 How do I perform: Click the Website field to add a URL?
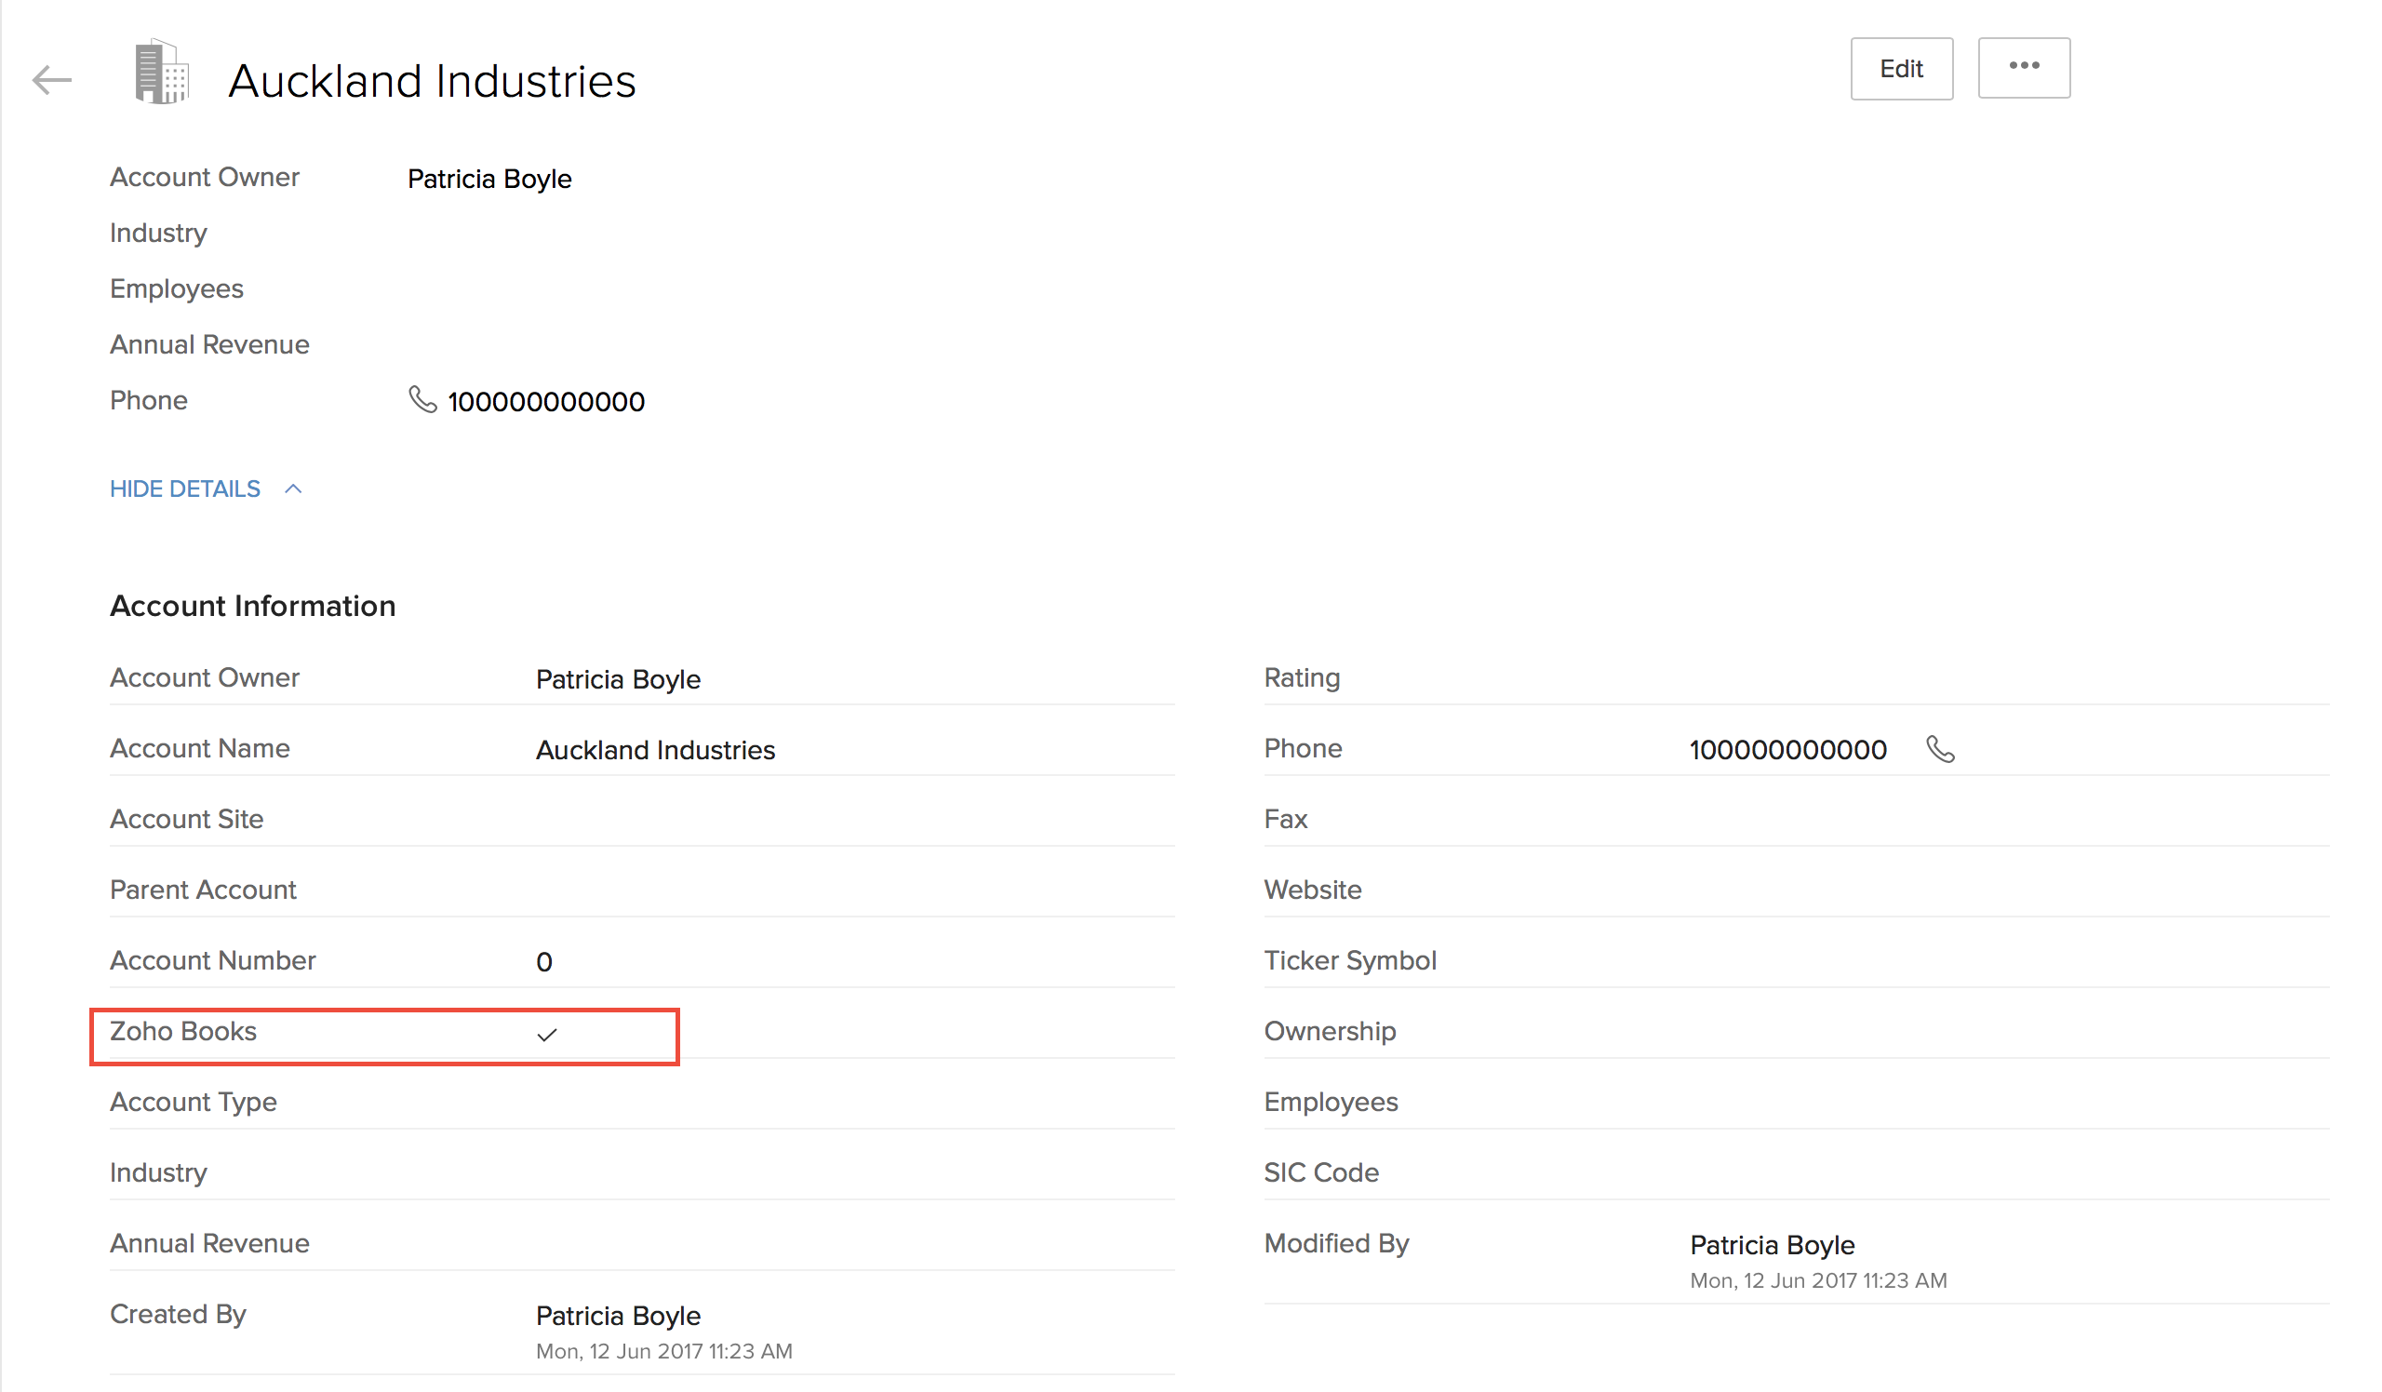tap(1796, 890)
